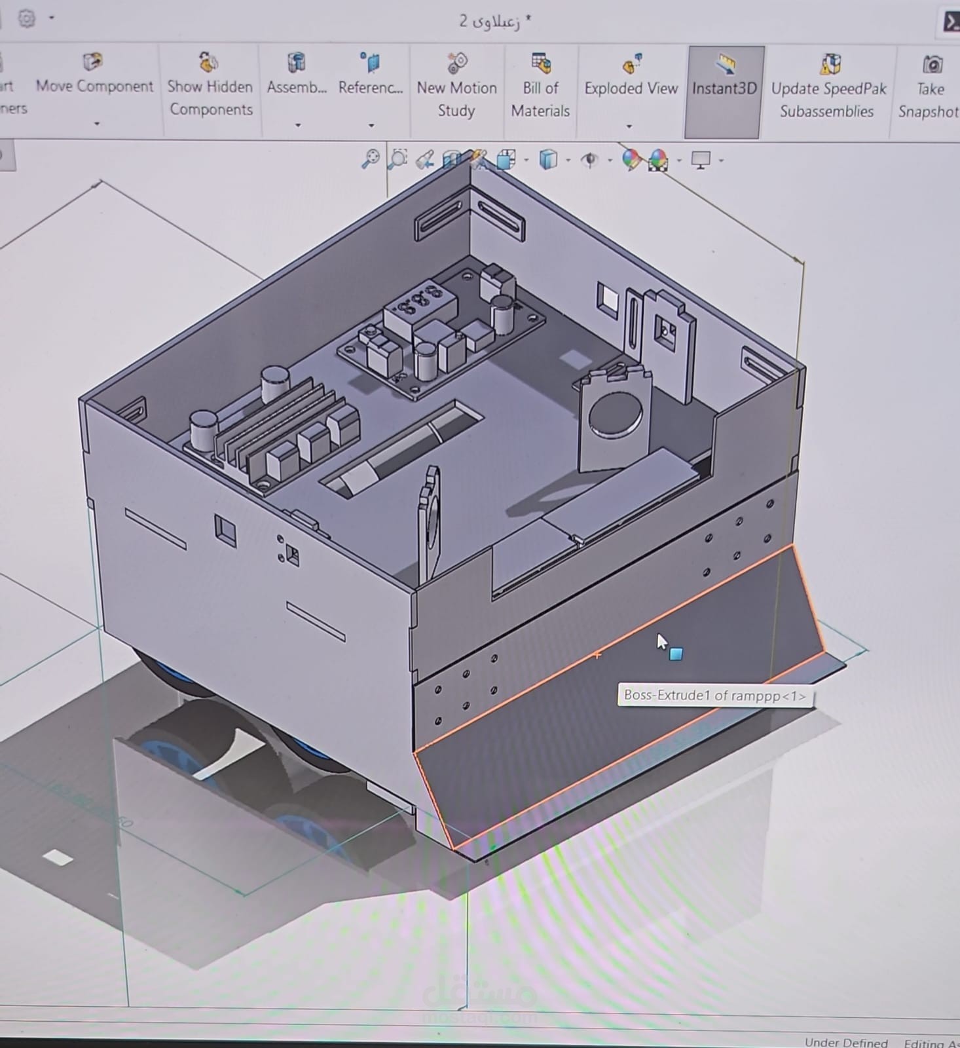Expand the Reference Geometry dropdown arrow
Screen dimensions: 960x1048
371,125
